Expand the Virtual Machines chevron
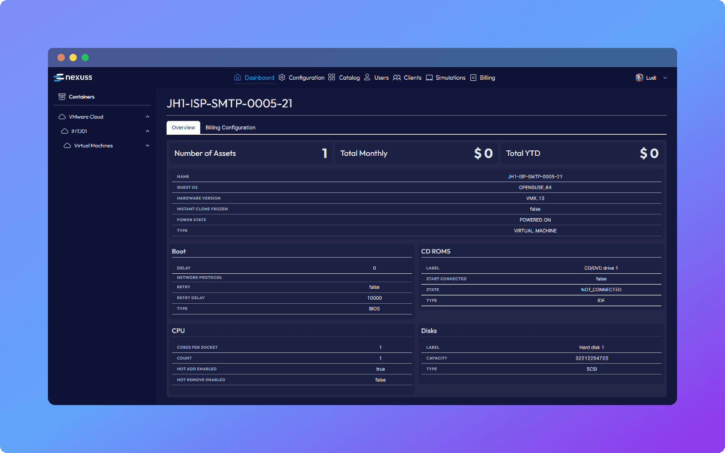The image size is (725, 453). [147, 146]
